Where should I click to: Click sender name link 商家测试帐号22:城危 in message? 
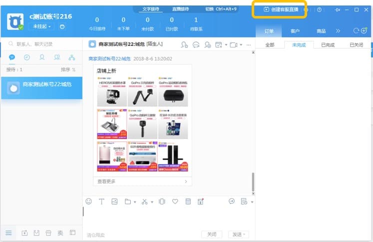109,58
